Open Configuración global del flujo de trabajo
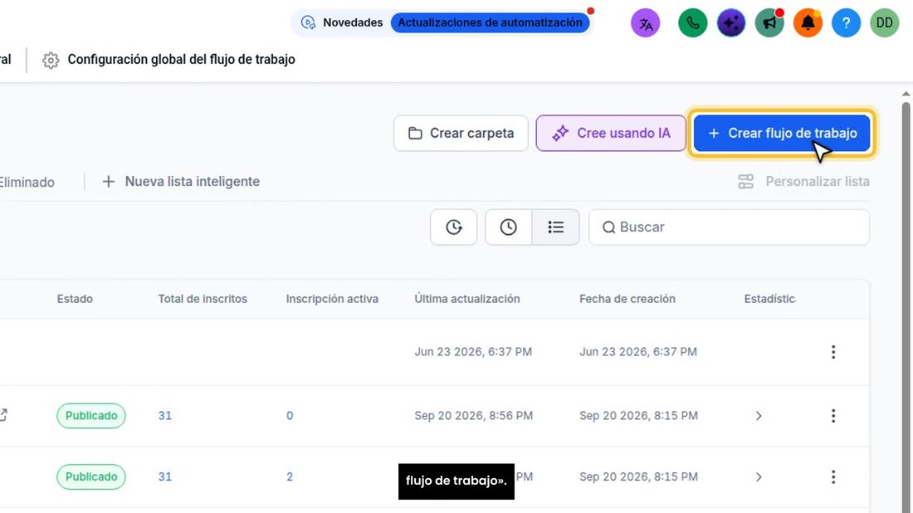 click(x=181, y=60)
